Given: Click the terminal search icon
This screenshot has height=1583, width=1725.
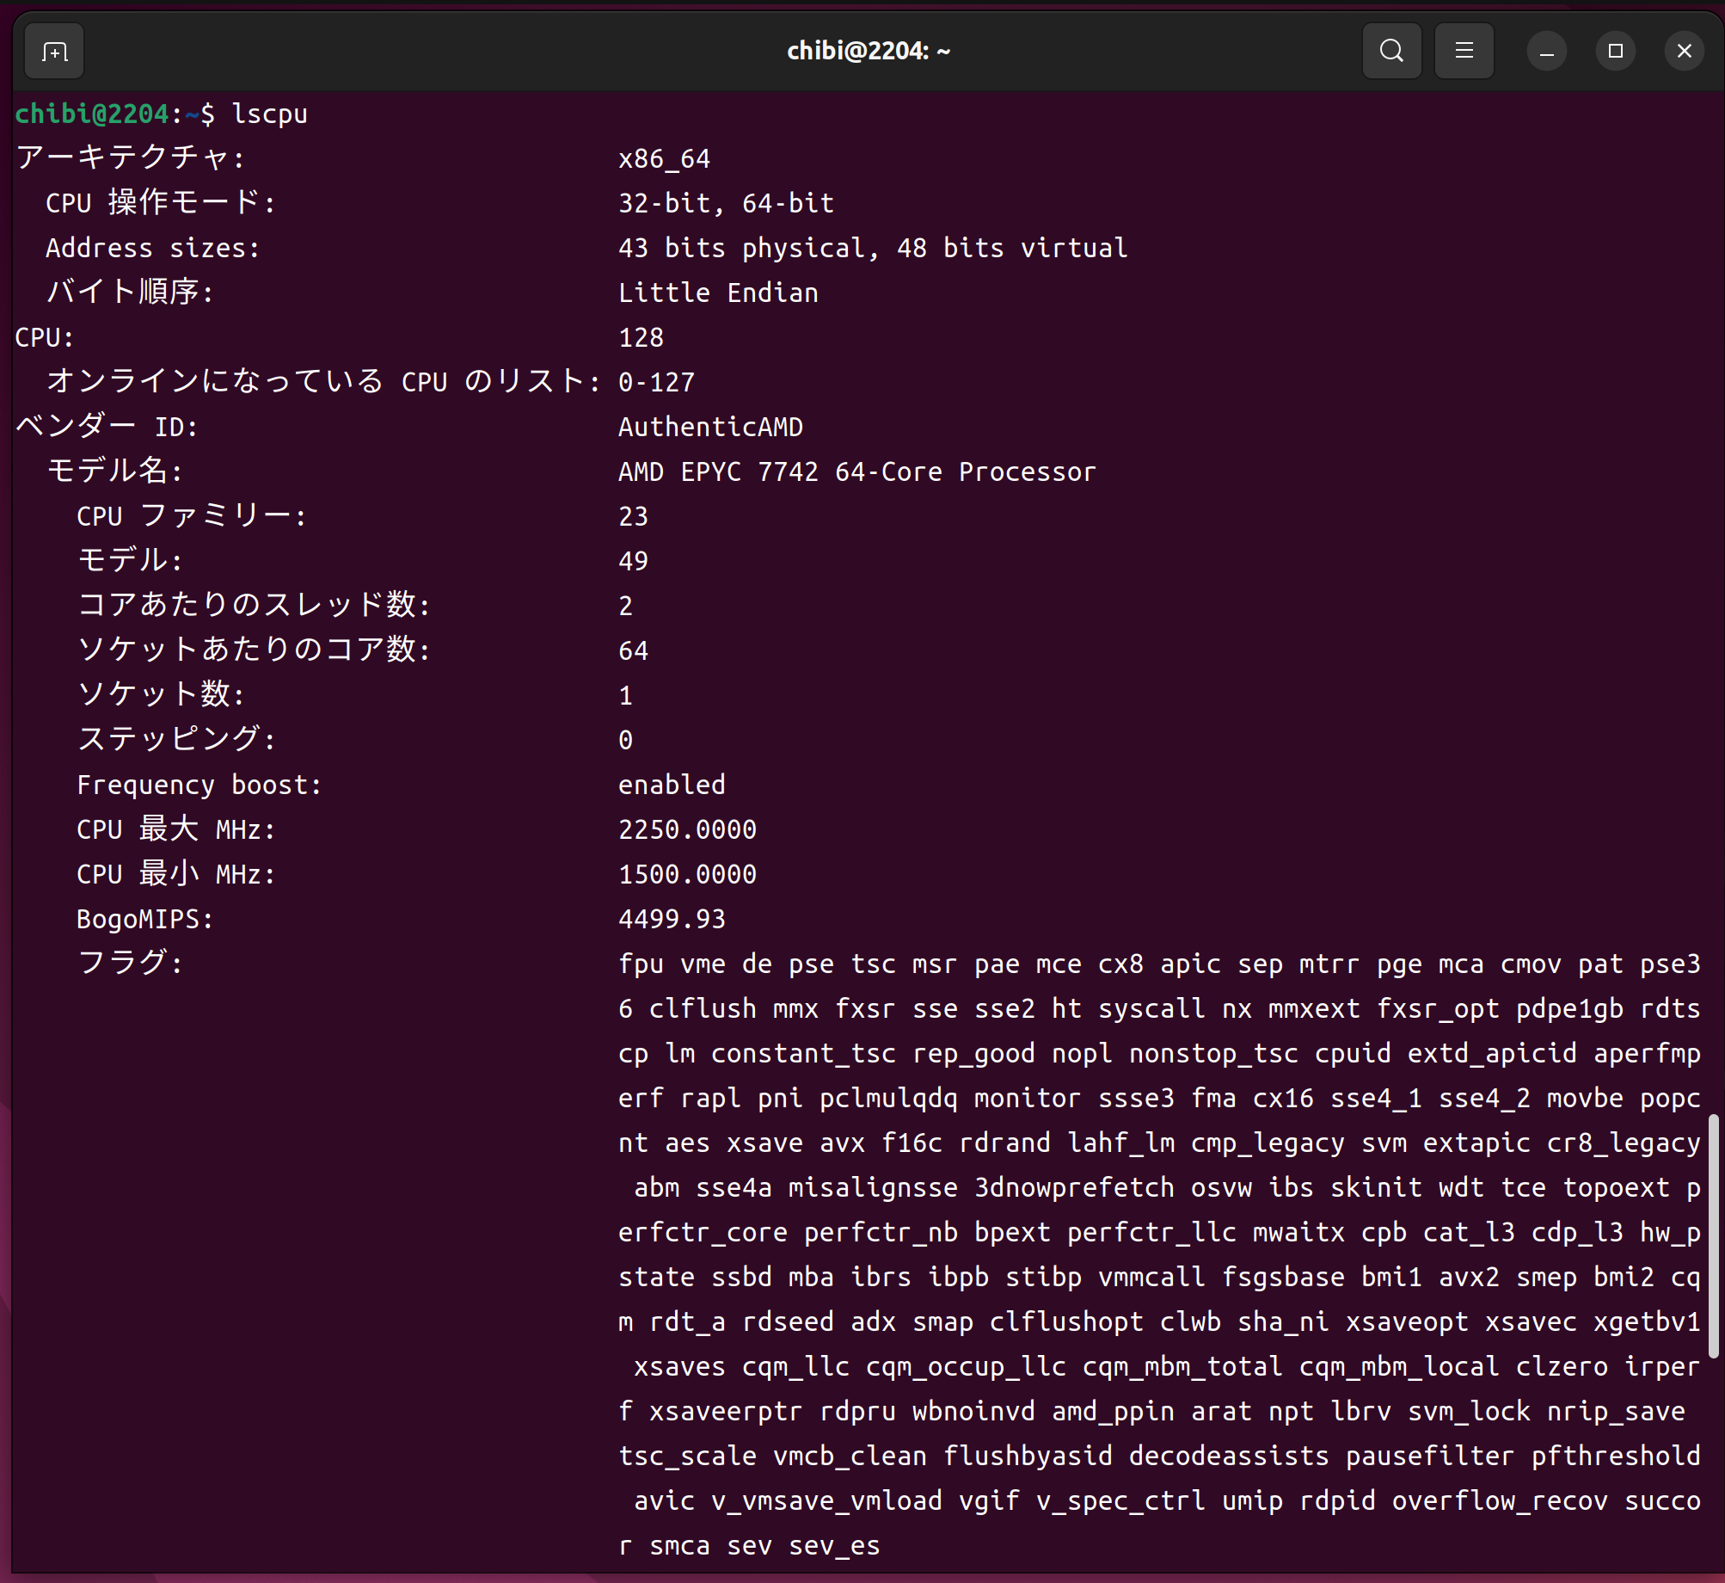Looking at the screenshot, I should (1391, 52).
